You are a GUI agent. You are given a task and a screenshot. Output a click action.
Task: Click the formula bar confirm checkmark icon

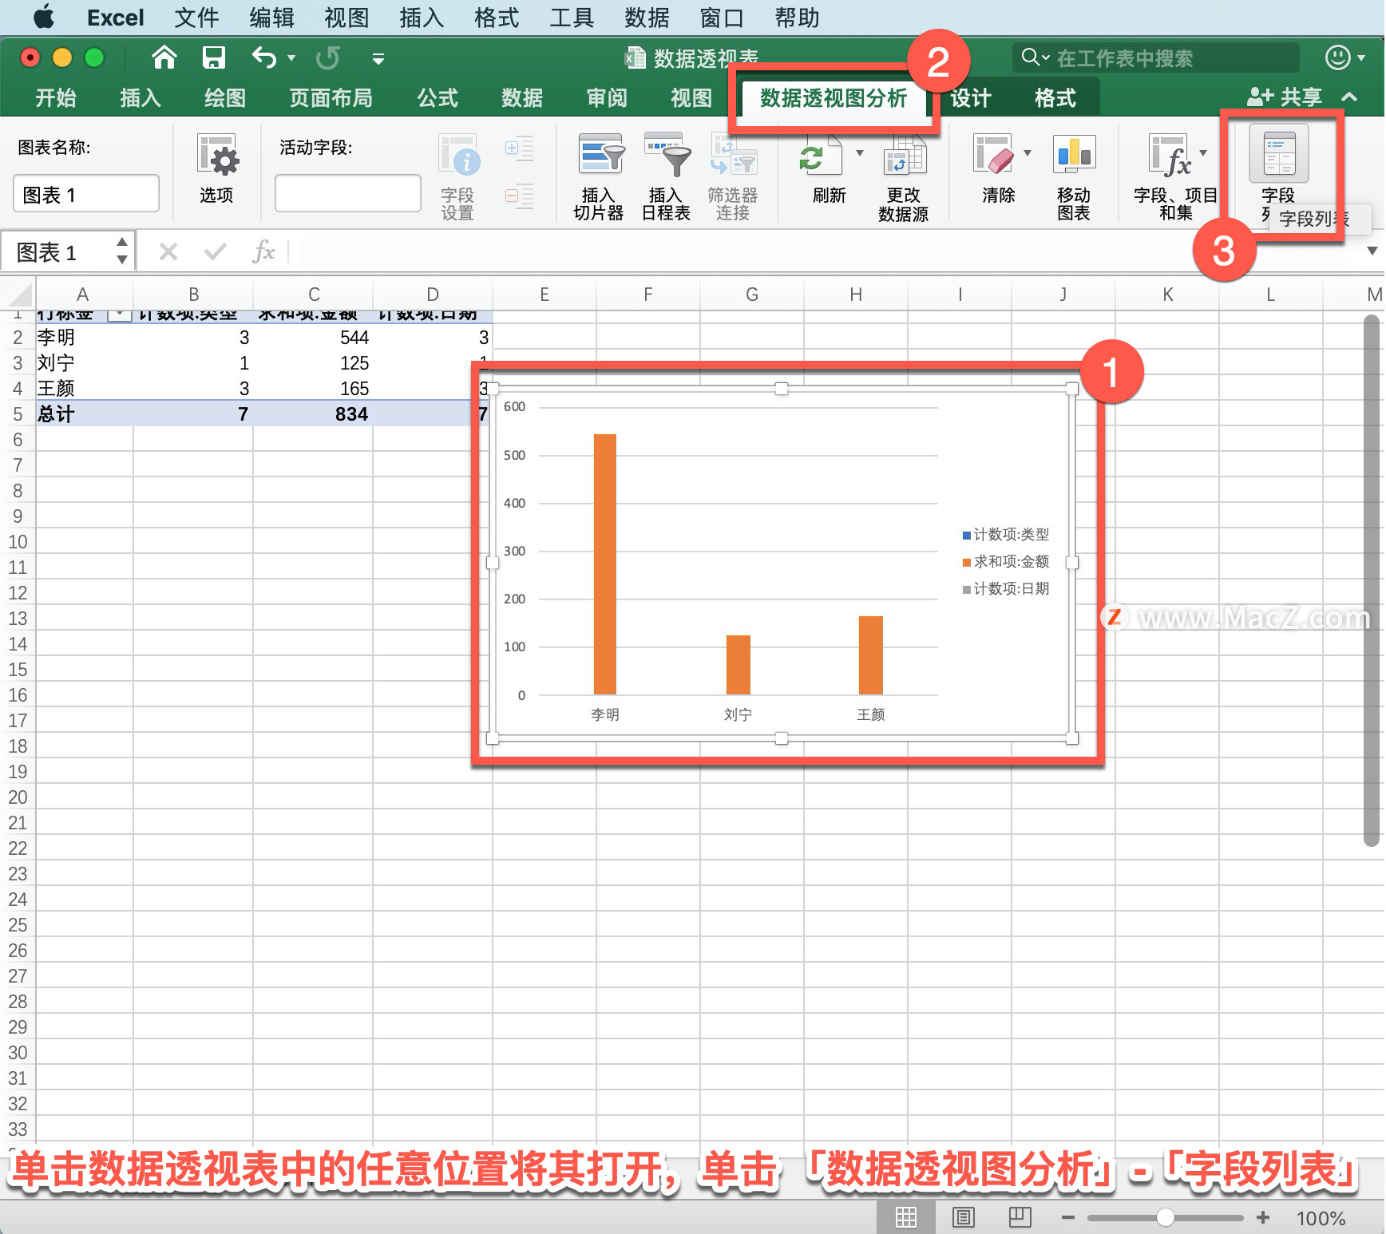tap(215, 252)
